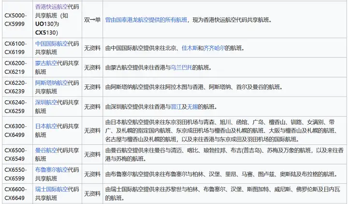Open the 布鲁塞尔航空 link
Screen dimensions: 348x204
pos(52,170)
